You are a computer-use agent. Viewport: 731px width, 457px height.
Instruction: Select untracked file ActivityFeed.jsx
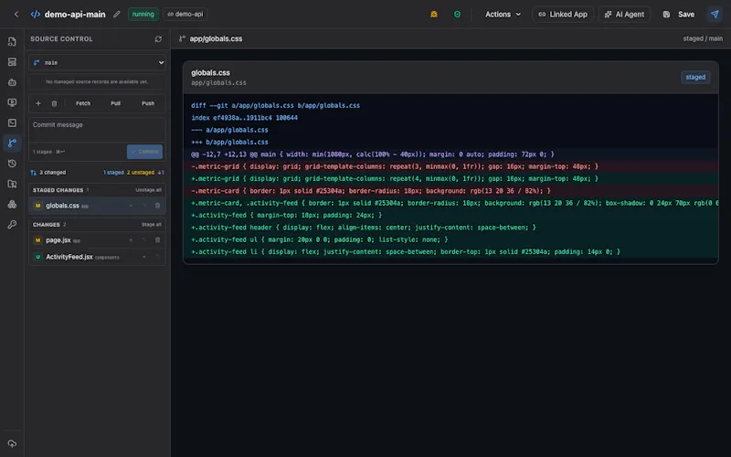pyautogui.click(x=98, y=257)
